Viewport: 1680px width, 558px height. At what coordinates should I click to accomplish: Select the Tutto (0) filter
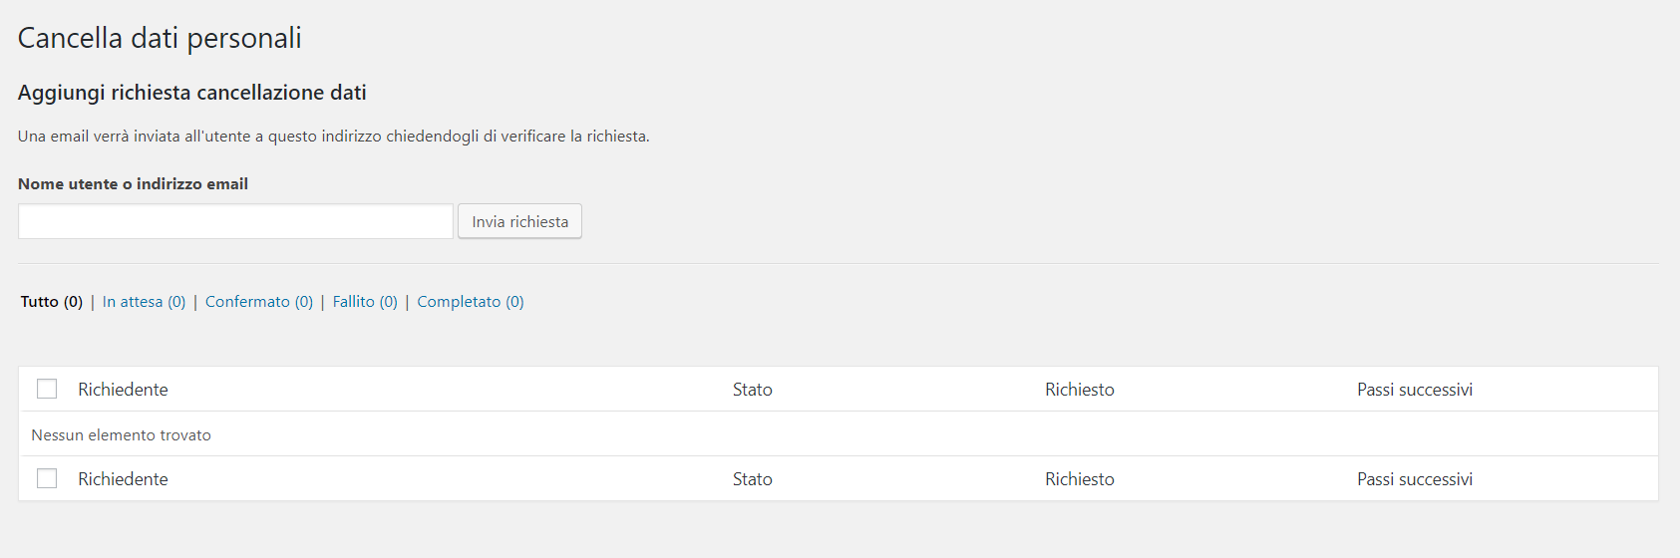[52, 302]
